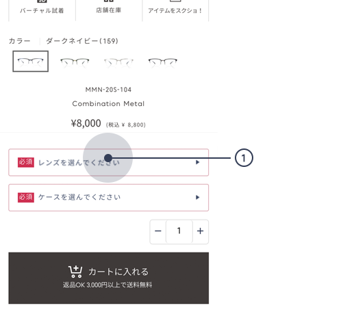Screen dimensions: 356x312
Task: Click the 必須 badge on the case row
Action: click(x=26, y=198)
